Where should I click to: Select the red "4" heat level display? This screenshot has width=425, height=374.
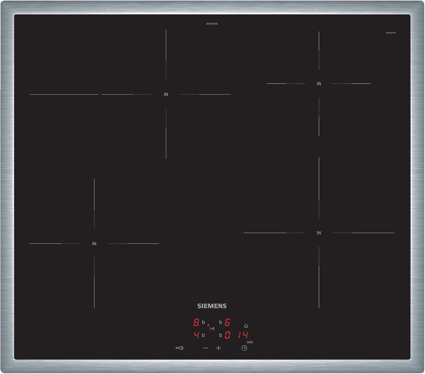coord(196,335)
